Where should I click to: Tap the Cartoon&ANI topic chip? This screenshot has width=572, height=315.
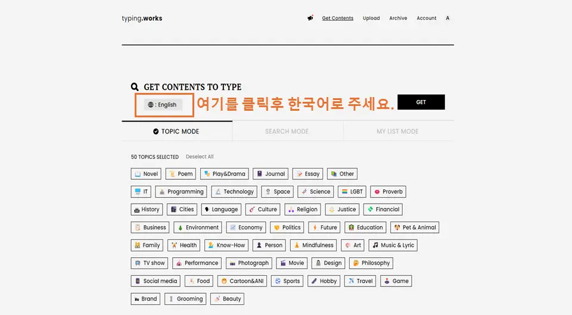coord(243,281)
